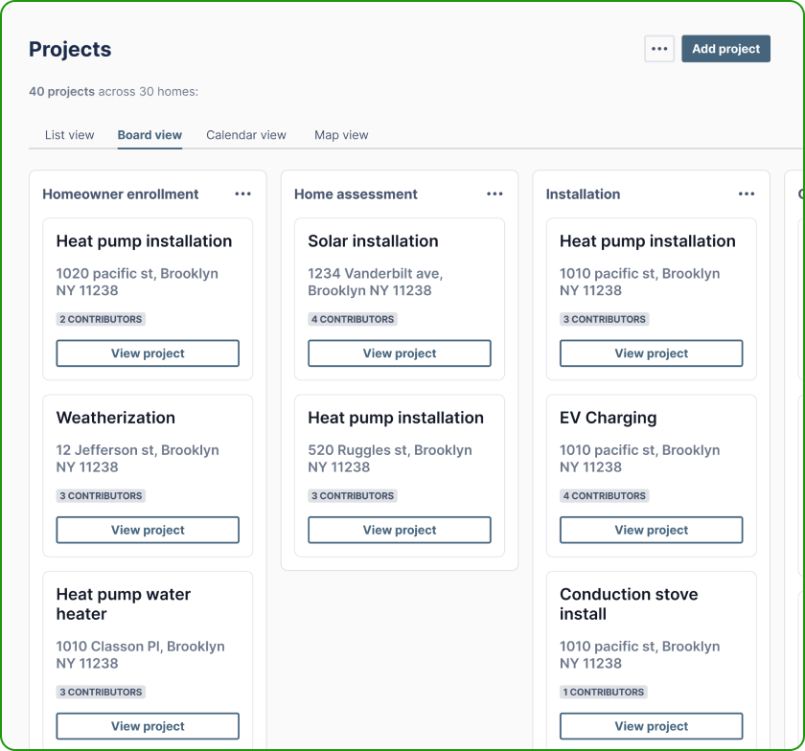Switch to Map view tab
The image size is (805, 751).
click(341, 135)
